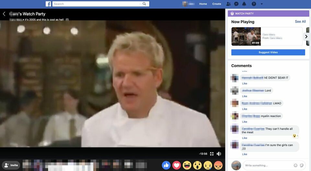The width and height of the screenshot is (311, 171).
Task: React with the Sad face
Action: pos(208,165)
